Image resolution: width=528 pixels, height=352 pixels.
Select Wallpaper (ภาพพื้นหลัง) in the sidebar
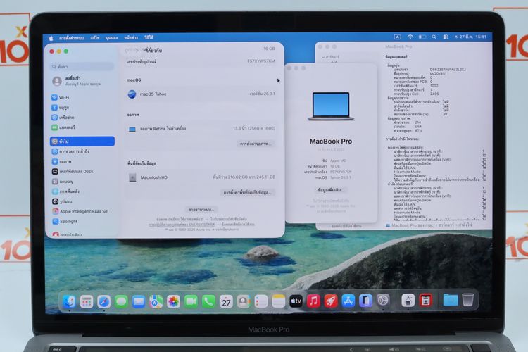coord(82,191)
